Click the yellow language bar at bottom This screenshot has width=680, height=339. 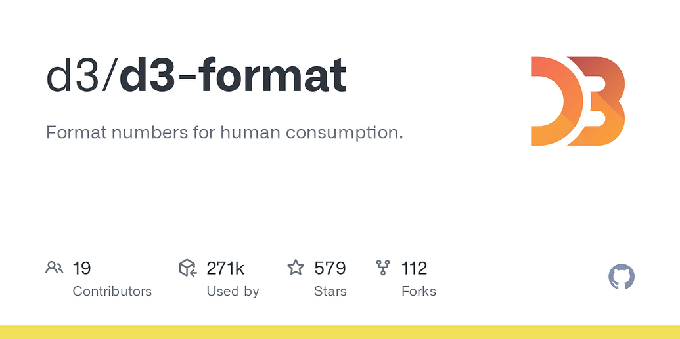tap(340, 332)
